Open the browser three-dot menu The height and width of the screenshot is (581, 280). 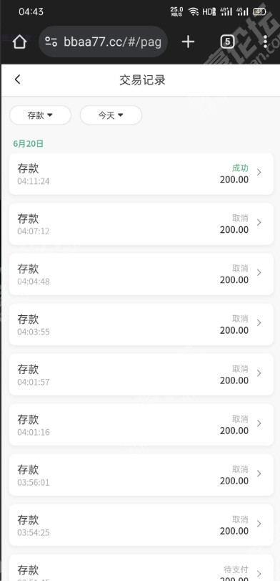pyautogui.click(x=265, y=42)
